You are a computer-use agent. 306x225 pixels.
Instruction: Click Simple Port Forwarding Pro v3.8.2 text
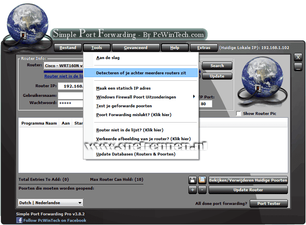tap(50, 214)
